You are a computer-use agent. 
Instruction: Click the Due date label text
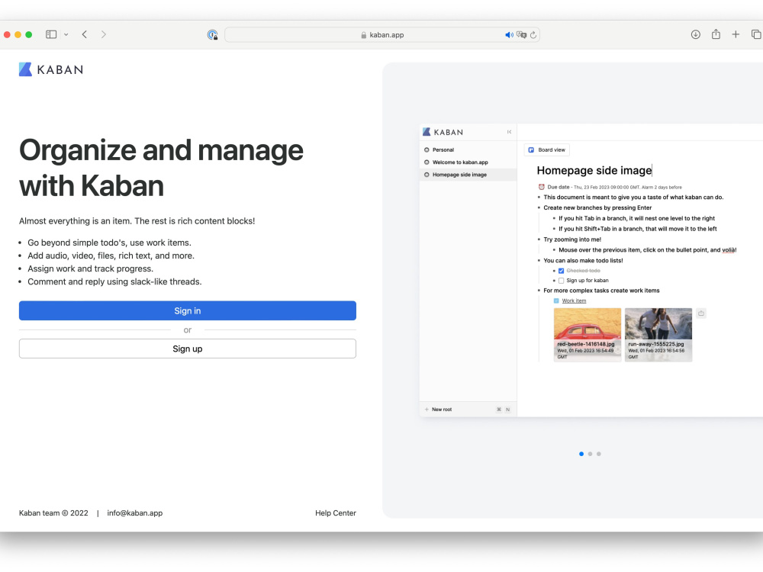(x=559, y=187)
